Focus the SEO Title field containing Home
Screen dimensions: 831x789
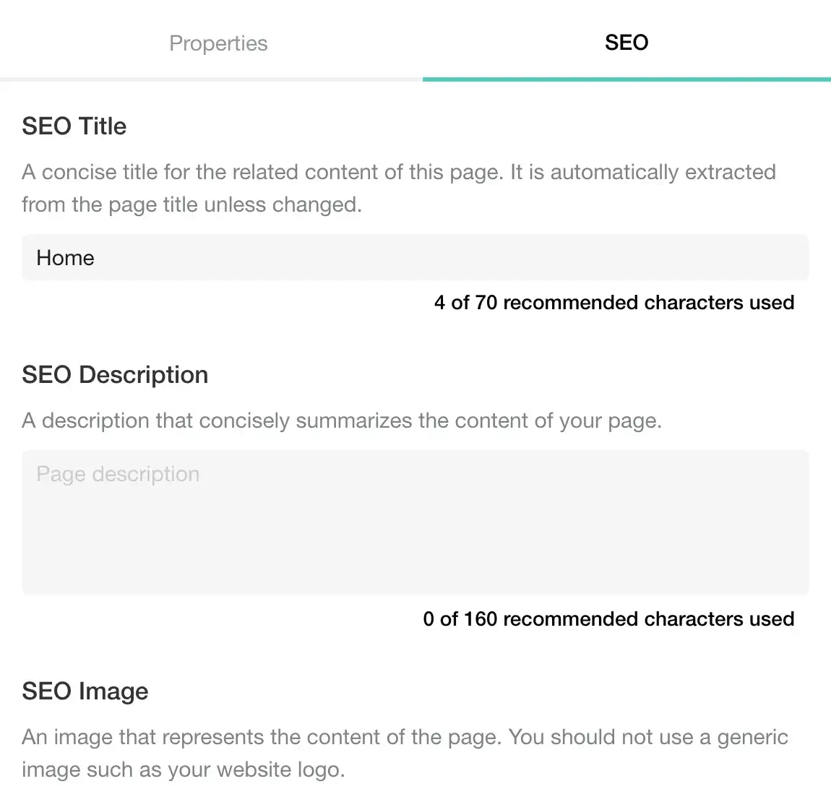[415, 257]
